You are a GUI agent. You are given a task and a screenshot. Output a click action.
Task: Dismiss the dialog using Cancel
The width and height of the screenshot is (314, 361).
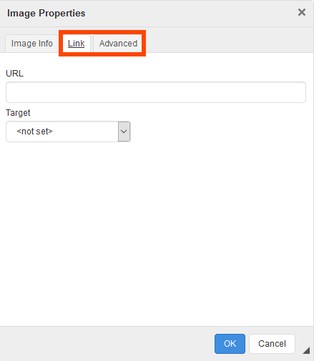272,344
